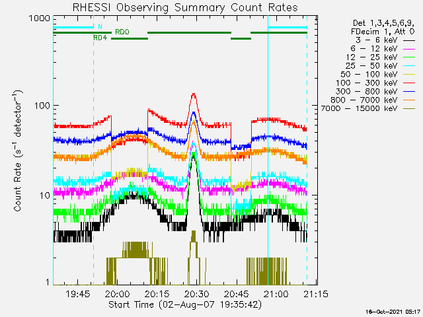Click the cyan bar at upper right
The height and width of the screenshot is (317, 423).
[288, 27]
